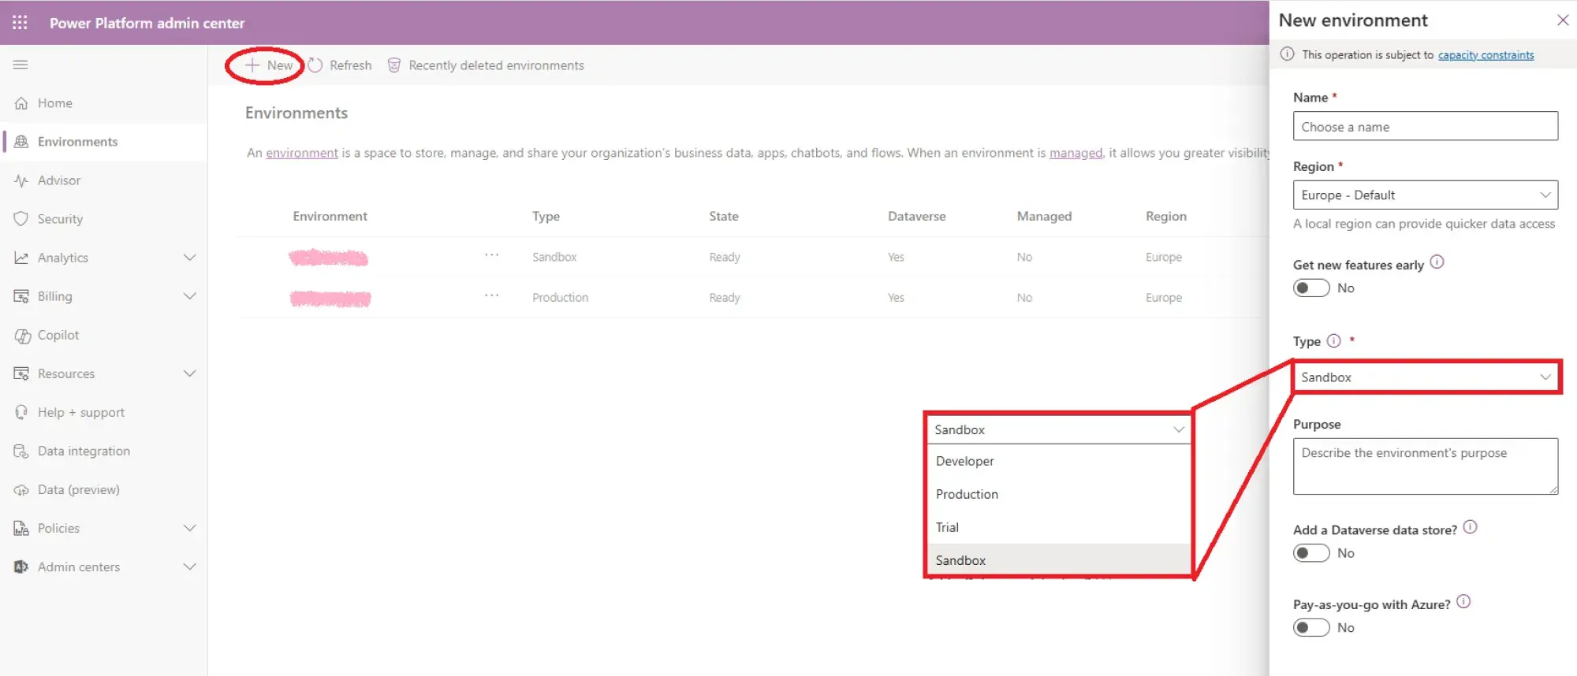Follow the capacity constraints link
This screenshot has width=1577, height=676.
[1486, 55]
